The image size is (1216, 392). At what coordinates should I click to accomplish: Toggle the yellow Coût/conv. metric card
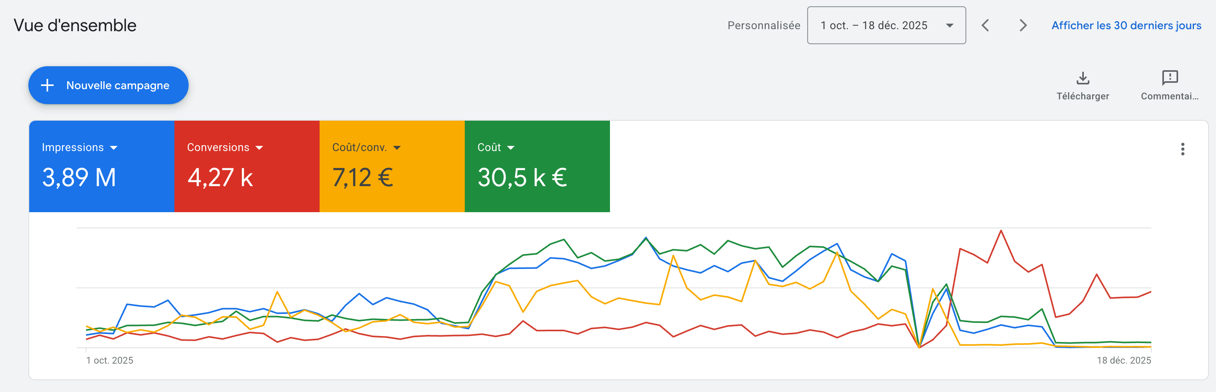(x=393, y=166)
